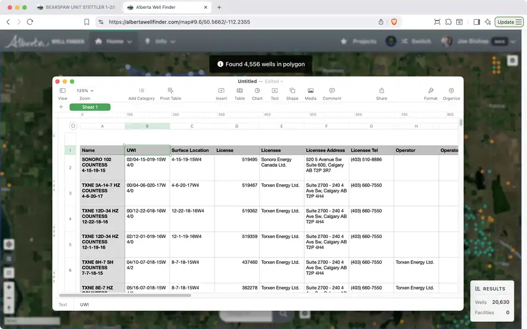This screenshot has height=329, width=527.
Task: Click the horizontal scrollbar under the table
Action: 125,296
